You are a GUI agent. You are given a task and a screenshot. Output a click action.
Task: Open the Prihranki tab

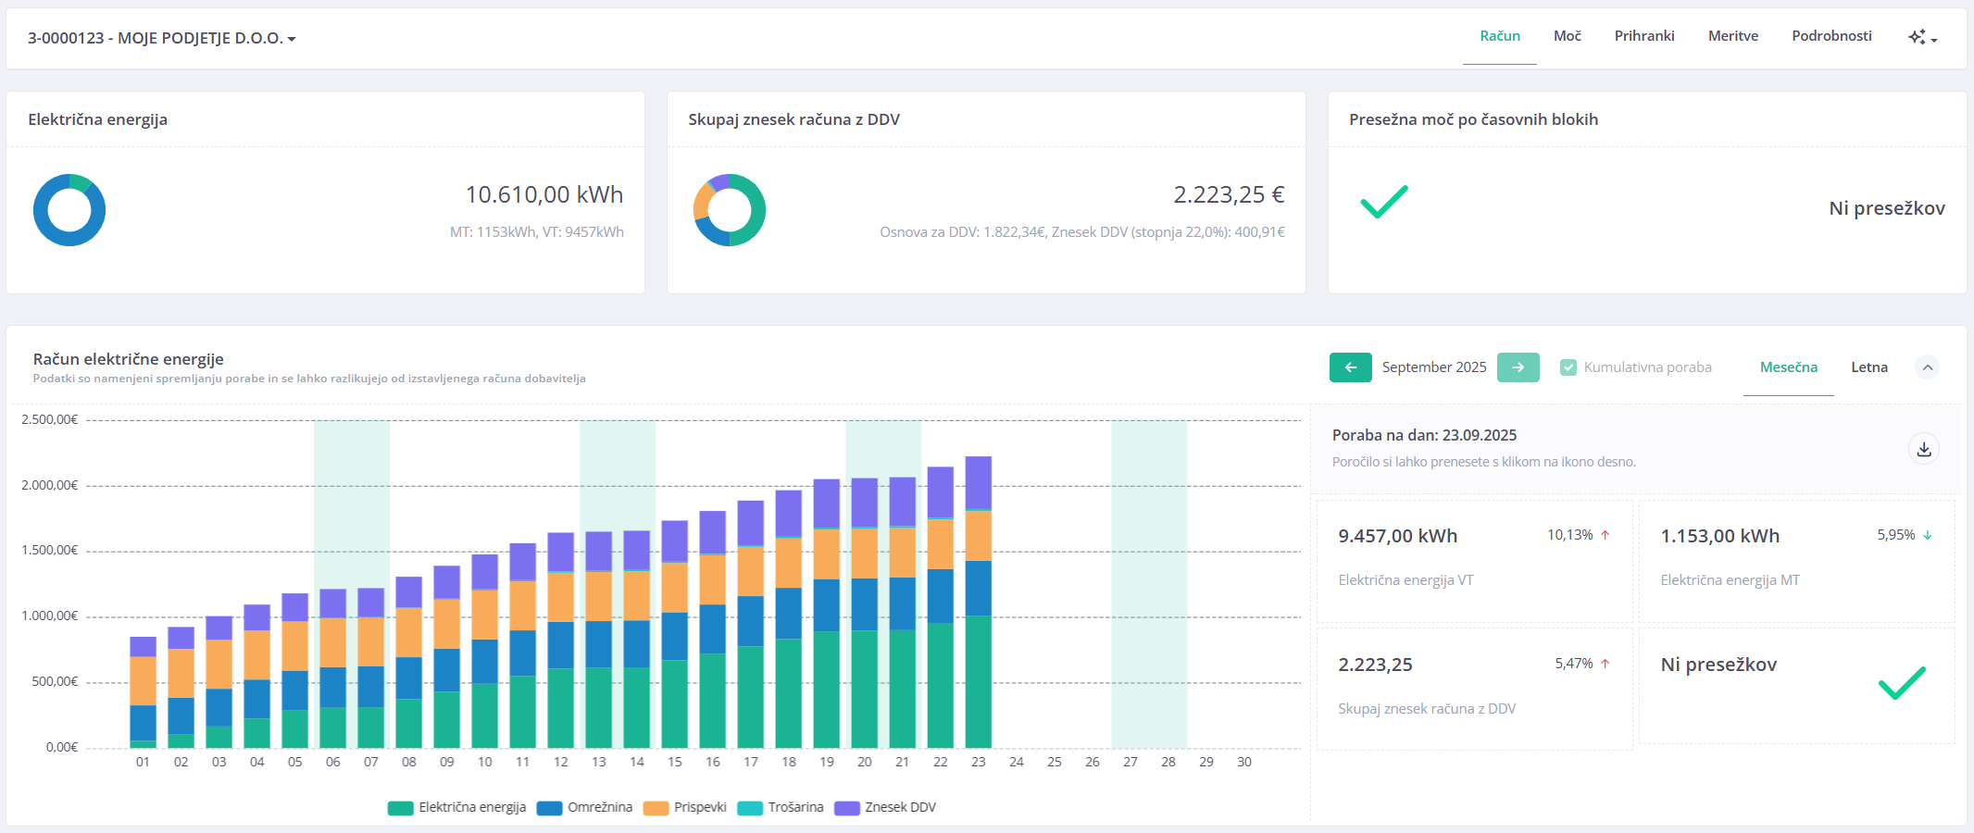coord(1643,36)
